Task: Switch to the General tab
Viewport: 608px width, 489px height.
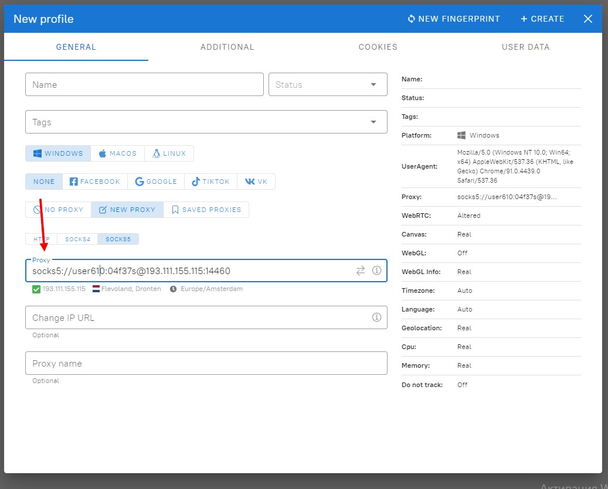Action: pos(76,47)
